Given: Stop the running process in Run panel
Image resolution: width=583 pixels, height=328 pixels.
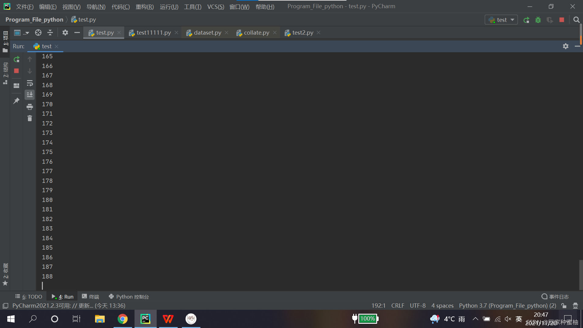Looking at the screenshot, I should 17,71.
